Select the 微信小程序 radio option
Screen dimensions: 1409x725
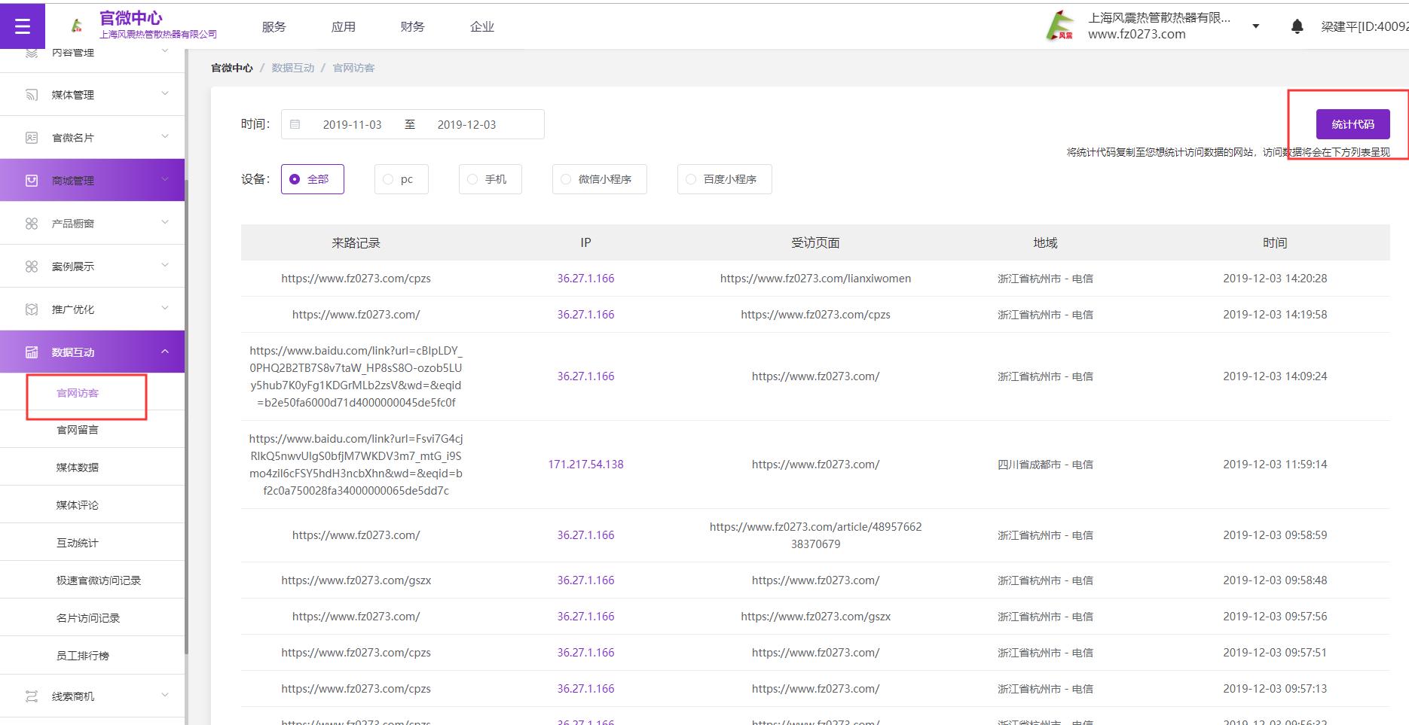tap(599, 179)
